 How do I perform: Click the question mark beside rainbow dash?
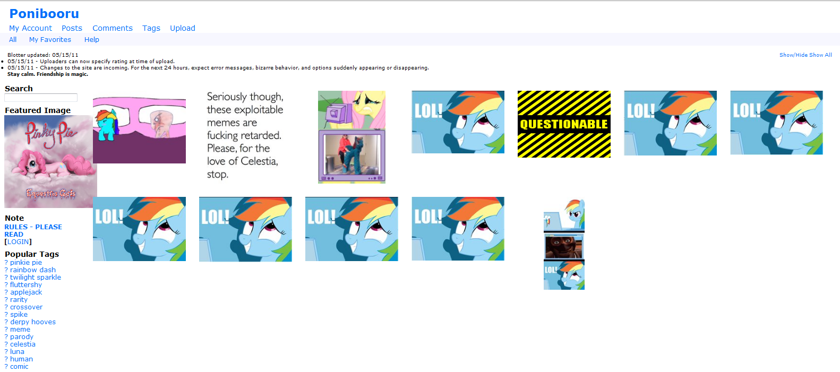(6, 270)
